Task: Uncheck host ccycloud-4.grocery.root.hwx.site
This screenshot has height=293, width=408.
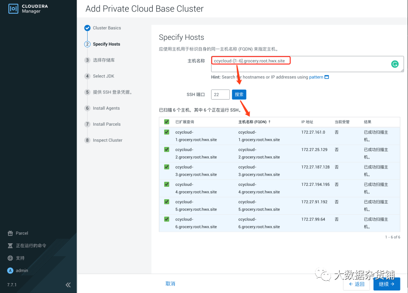Action: click(167, 185)
